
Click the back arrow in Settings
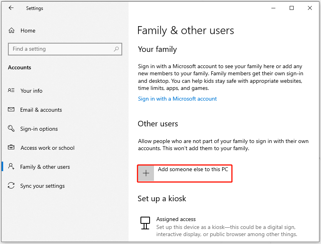pos(11,8)
